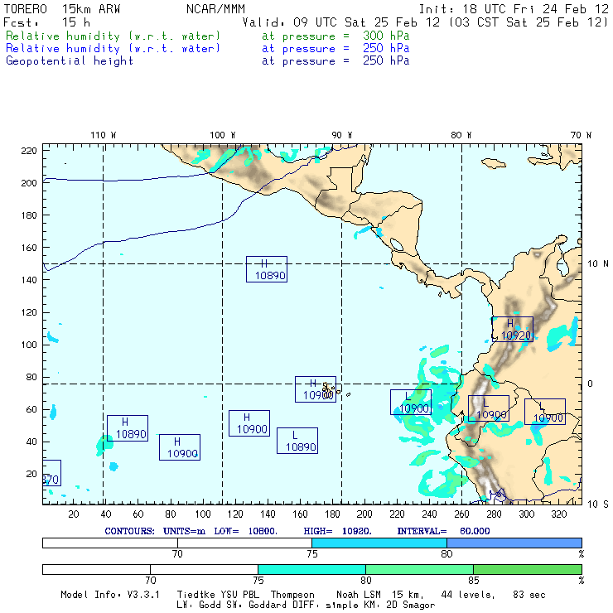Image resolution: width=613 pixels, height=613 pixels.
Task: Select the L 10890 low pressure marker
Action: [x=297, y=441]
